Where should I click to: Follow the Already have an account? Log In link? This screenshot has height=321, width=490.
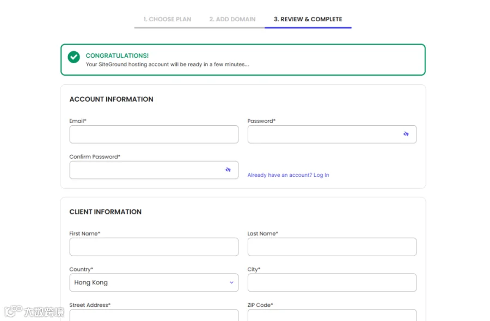[x=288, y=175]
